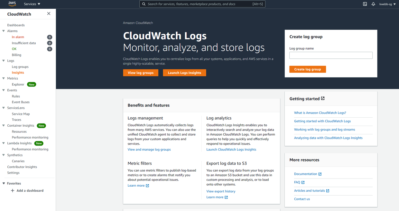Click the In alarm count badge
This screenshot has height=211, width=399.
(50, 37)
